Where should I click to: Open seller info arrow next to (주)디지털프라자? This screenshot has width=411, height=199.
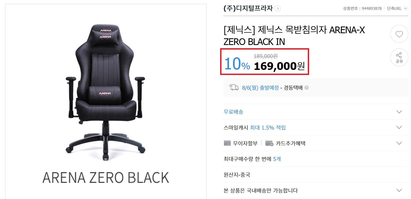pyautogui.click(x=278, y=9)
